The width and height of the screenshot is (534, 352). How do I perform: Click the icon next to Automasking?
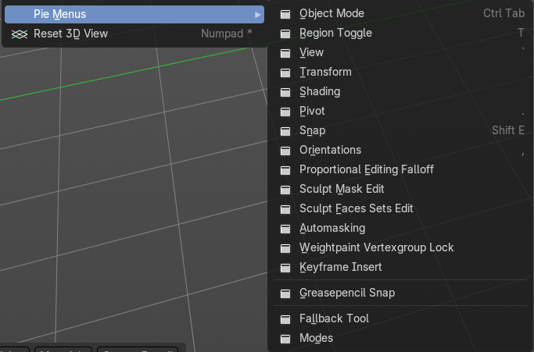pyautogui.click(x=285, y=229)
